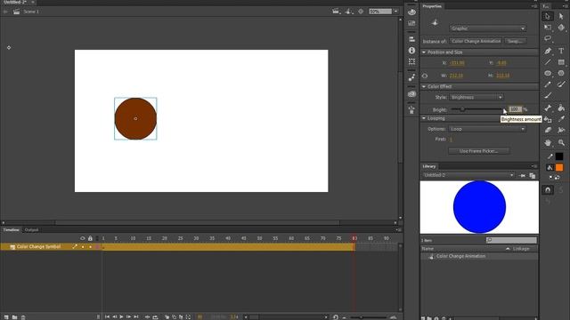
Task: Select the Text tool
Action: pyautogui.click(x=561, y=51)
